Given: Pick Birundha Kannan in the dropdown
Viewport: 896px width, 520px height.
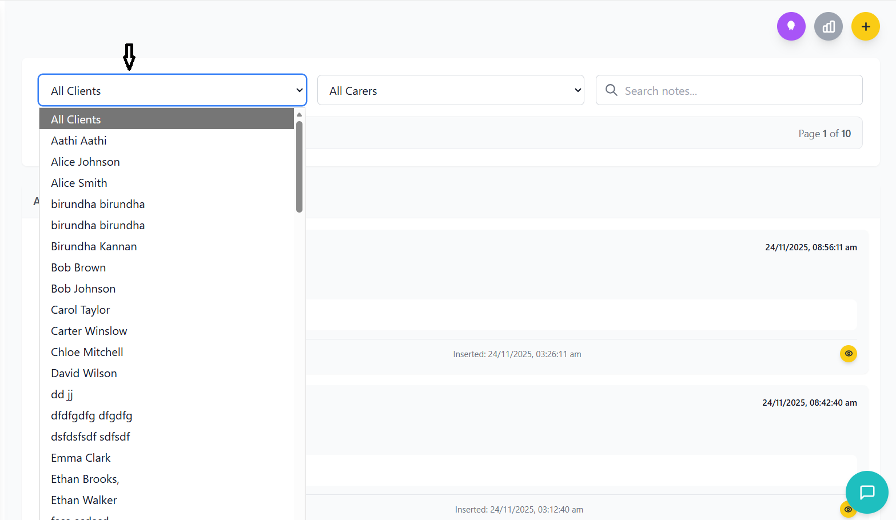Looking at the screenshot, I should point(94,246).
